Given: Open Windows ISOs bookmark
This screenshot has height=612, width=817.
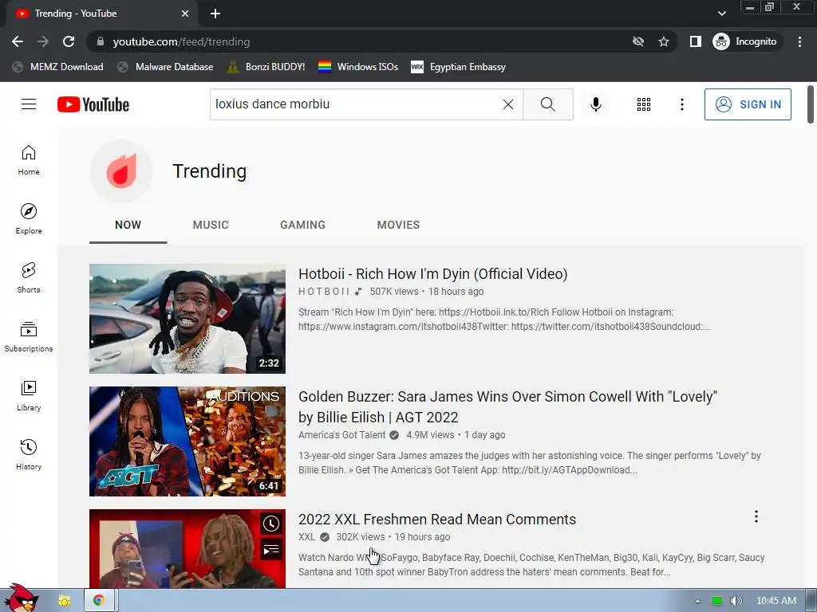Looking at the screenshot, I should [358, 67].
